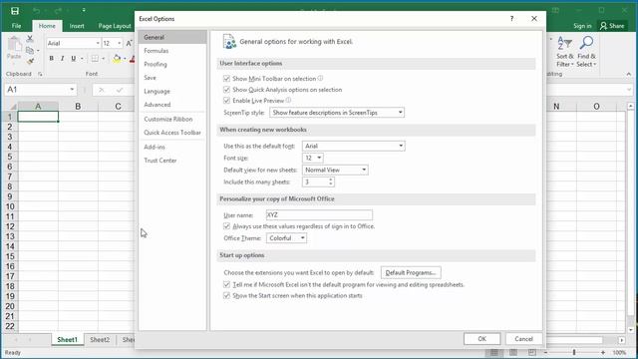Open the Page Layout ribbon tab
This screenshot has height=359, width=638.
[x=115, y=26]
